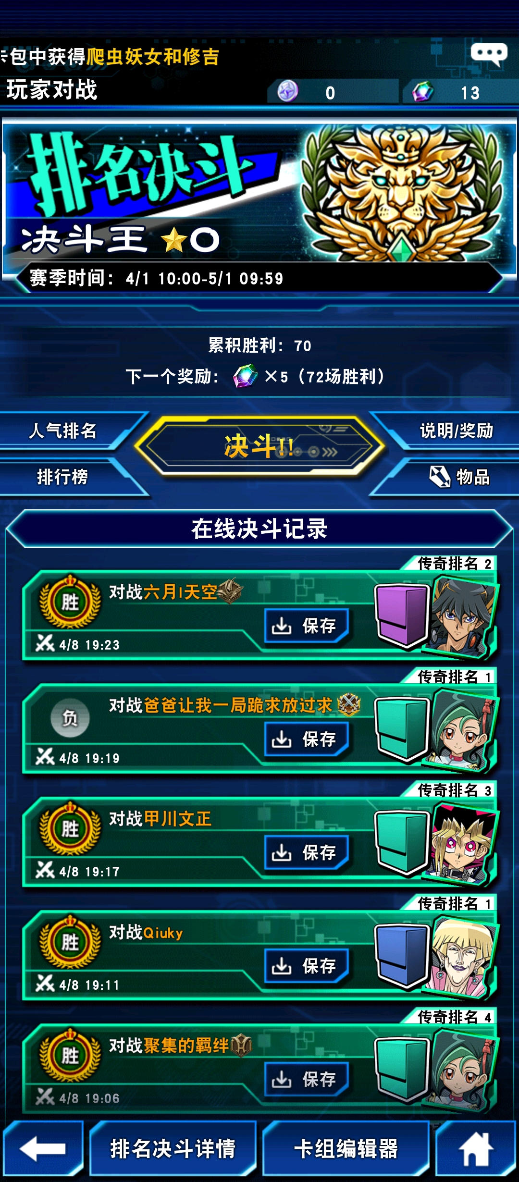Open the blue deck box for Qiuky
The height and width of the screenshot is (1182, 519).
(x=402, y=955)
